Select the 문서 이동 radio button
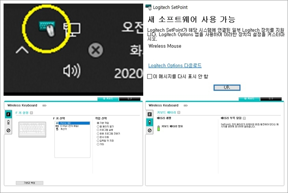The width and height of the screenshot is (288, 193). [x=98, y=137]
